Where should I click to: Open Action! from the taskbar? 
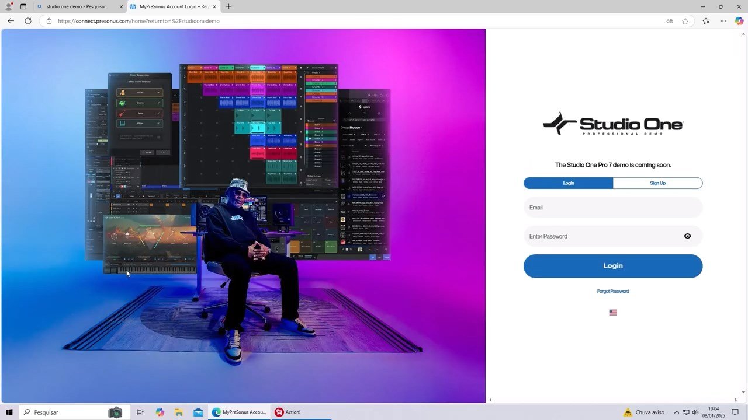point(286,412)
